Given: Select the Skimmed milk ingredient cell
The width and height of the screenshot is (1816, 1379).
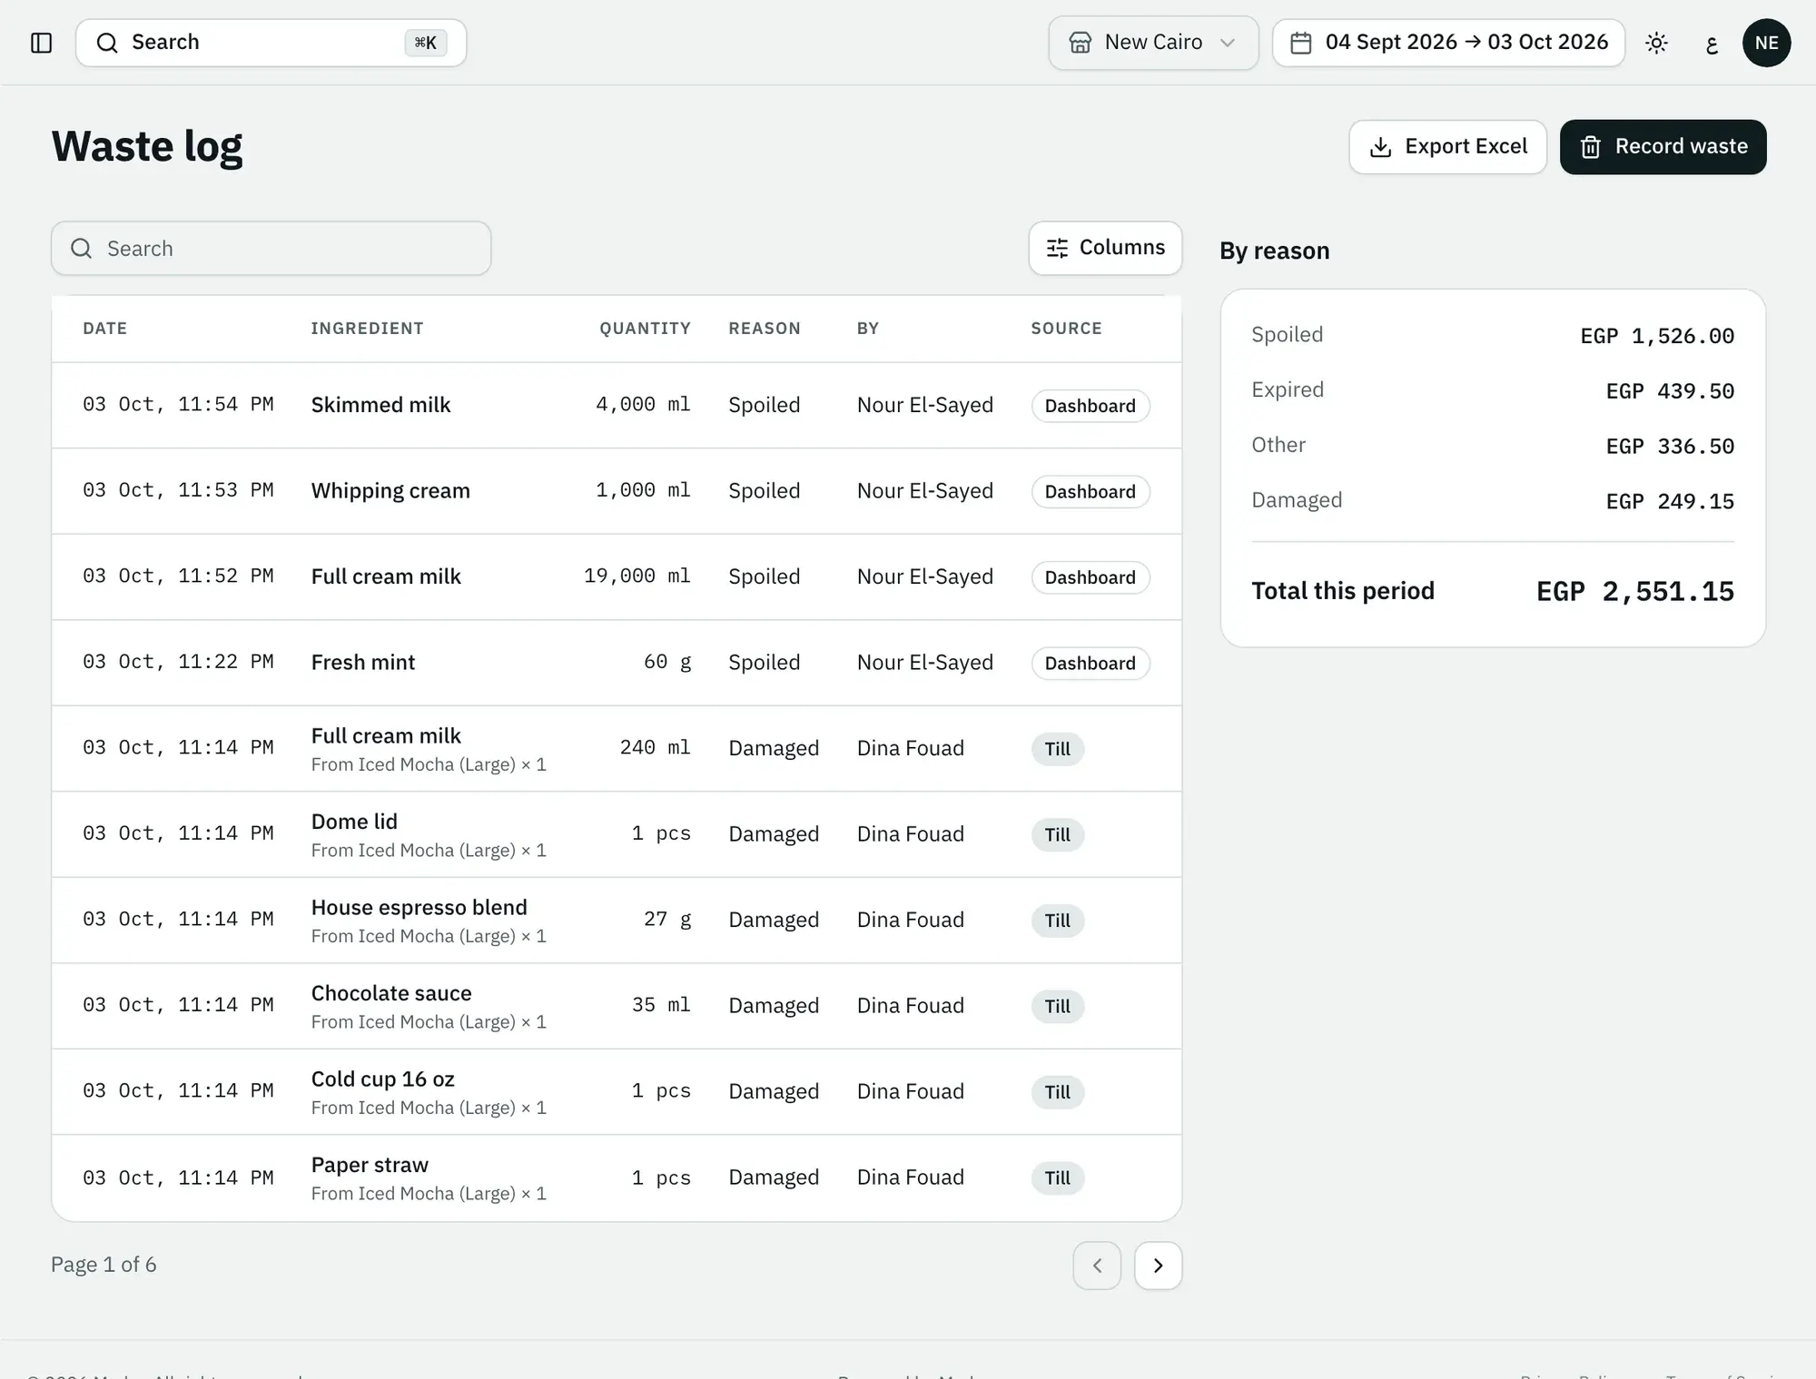Looking at the screenshot, I should [x=380, y=405].
